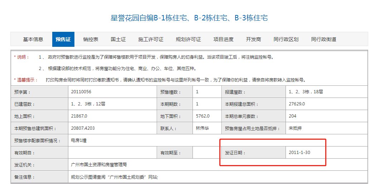Select the mortgage status 未抵押
The height and width of the screenshot is (184, 375).
pyautogui.click(x=295, y=128)
